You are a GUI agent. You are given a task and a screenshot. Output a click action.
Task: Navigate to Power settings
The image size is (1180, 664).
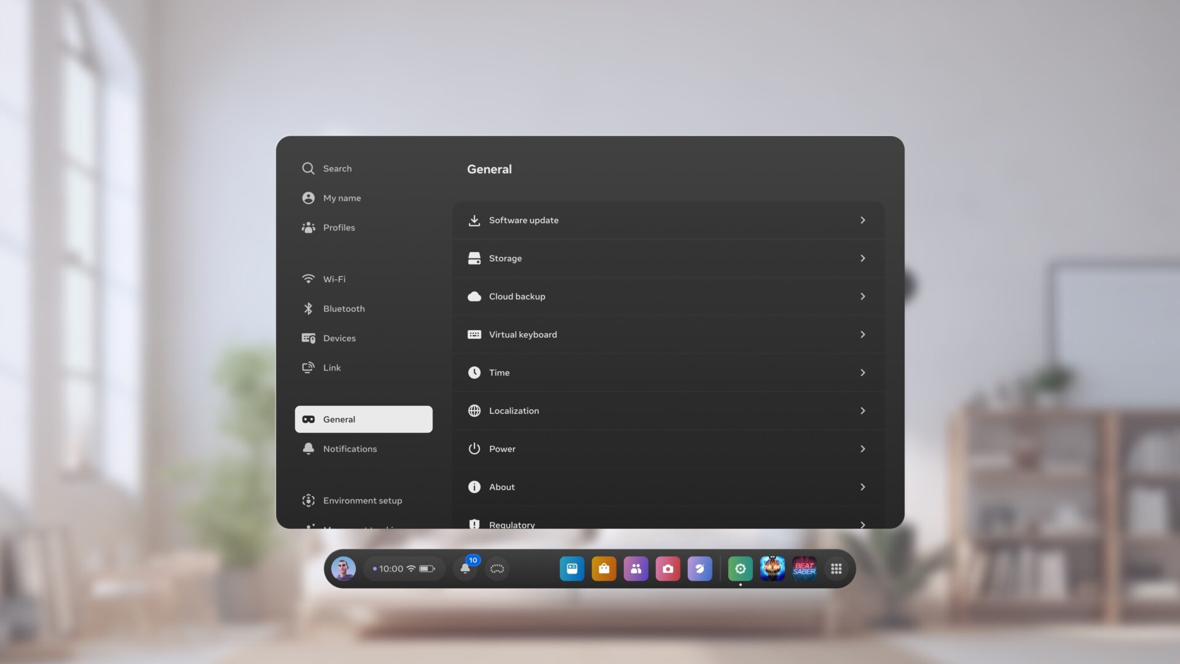coord(668,448)
